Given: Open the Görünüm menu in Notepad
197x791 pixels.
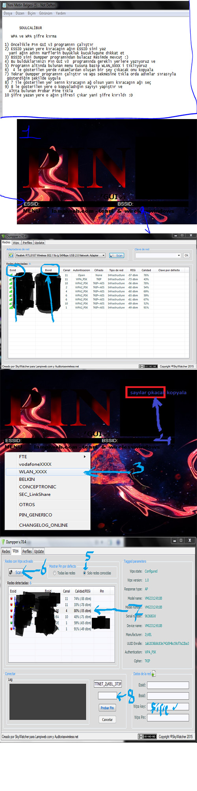Looking at the screenshot, I should tap(46, 13).
